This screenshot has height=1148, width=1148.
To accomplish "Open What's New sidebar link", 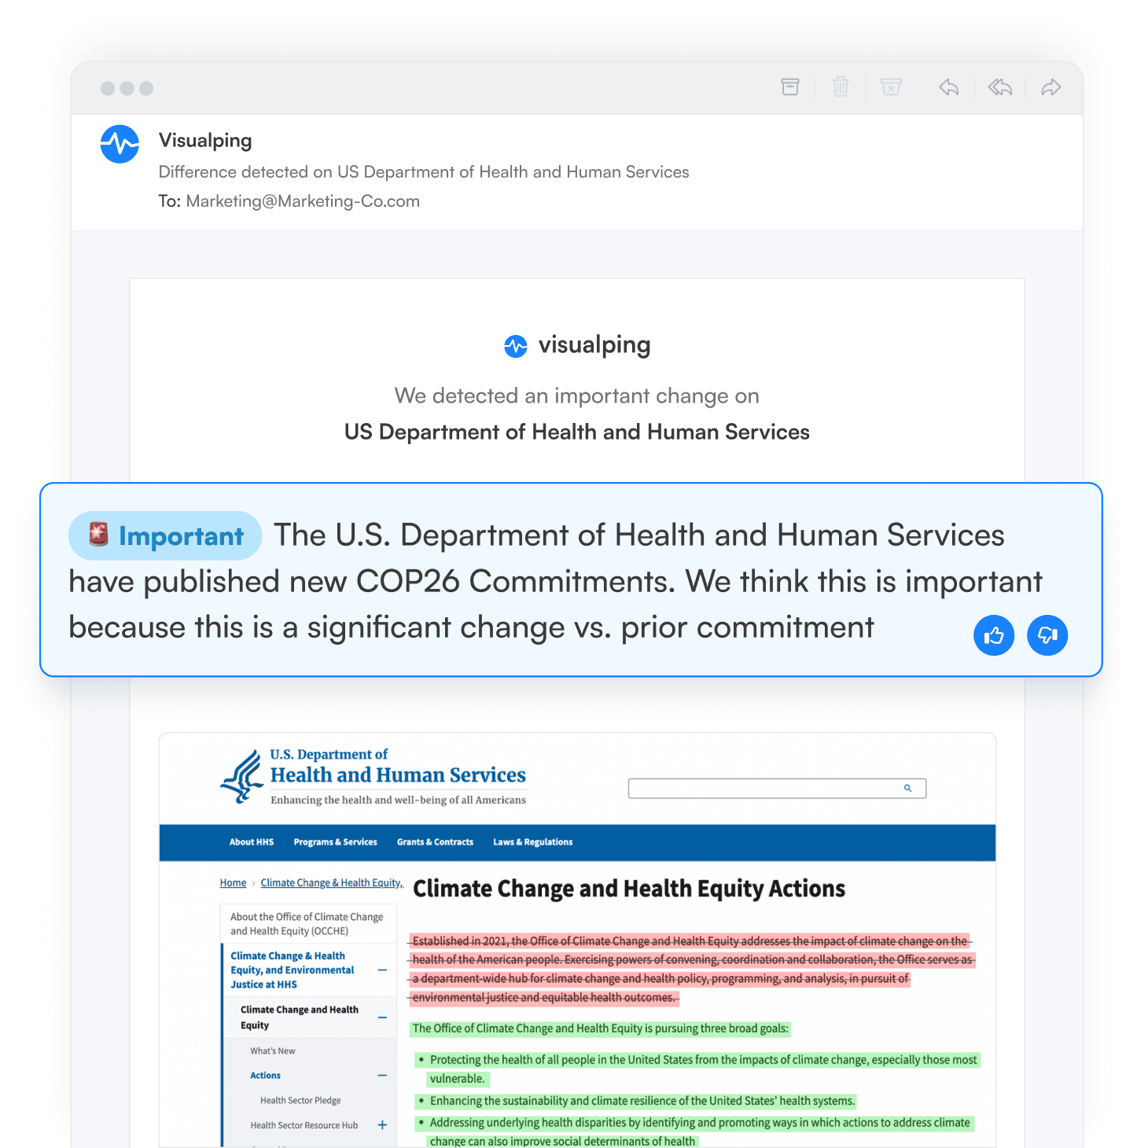I will (x=273, y=1051).
